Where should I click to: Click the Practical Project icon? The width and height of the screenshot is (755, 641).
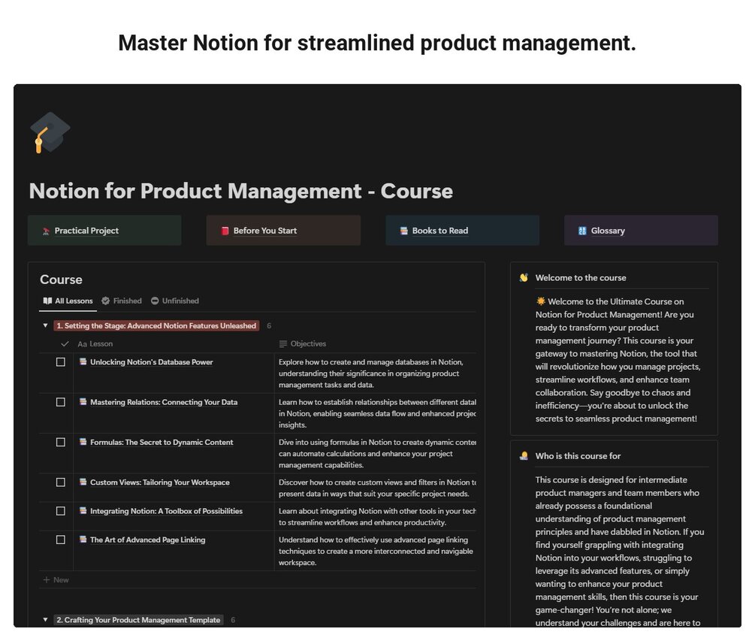[x=47, y=231]
